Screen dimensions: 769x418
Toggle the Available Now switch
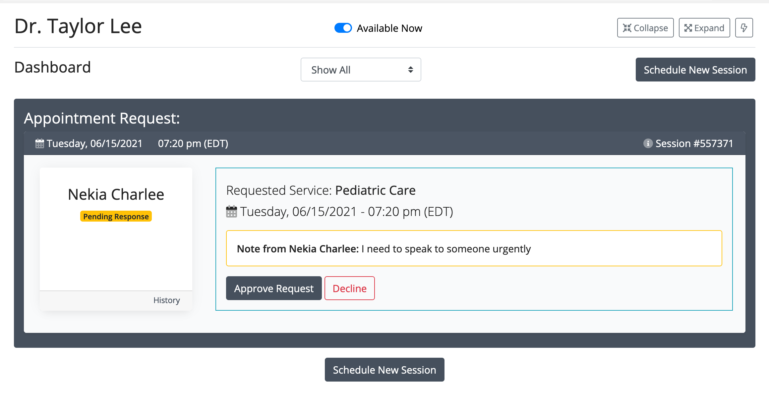[343, 28]
